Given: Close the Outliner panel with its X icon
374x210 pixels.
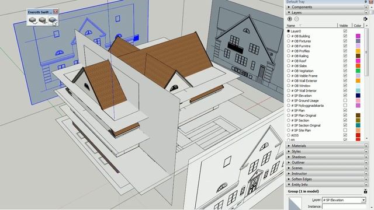Looking at the screenshot, I should tap(366, 162).
